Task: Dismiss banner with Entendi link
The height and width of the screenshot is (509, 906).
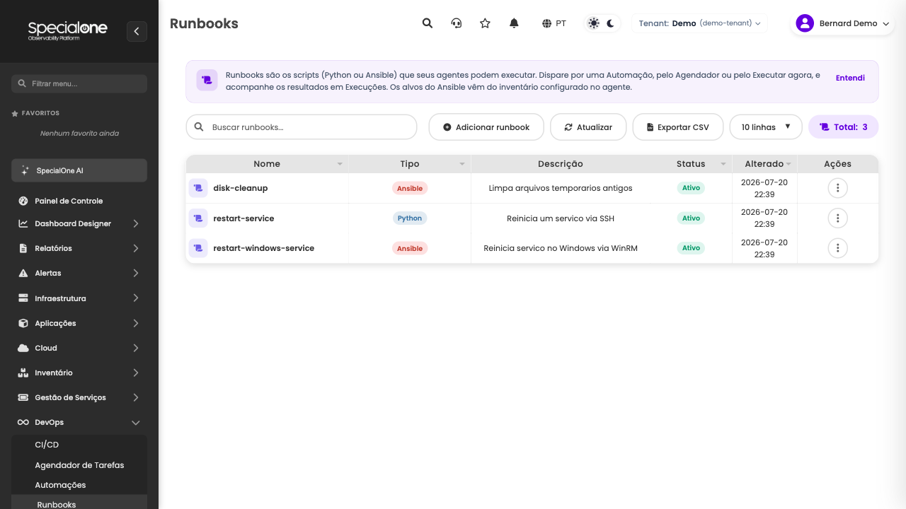Action: [x=850, y=78]
